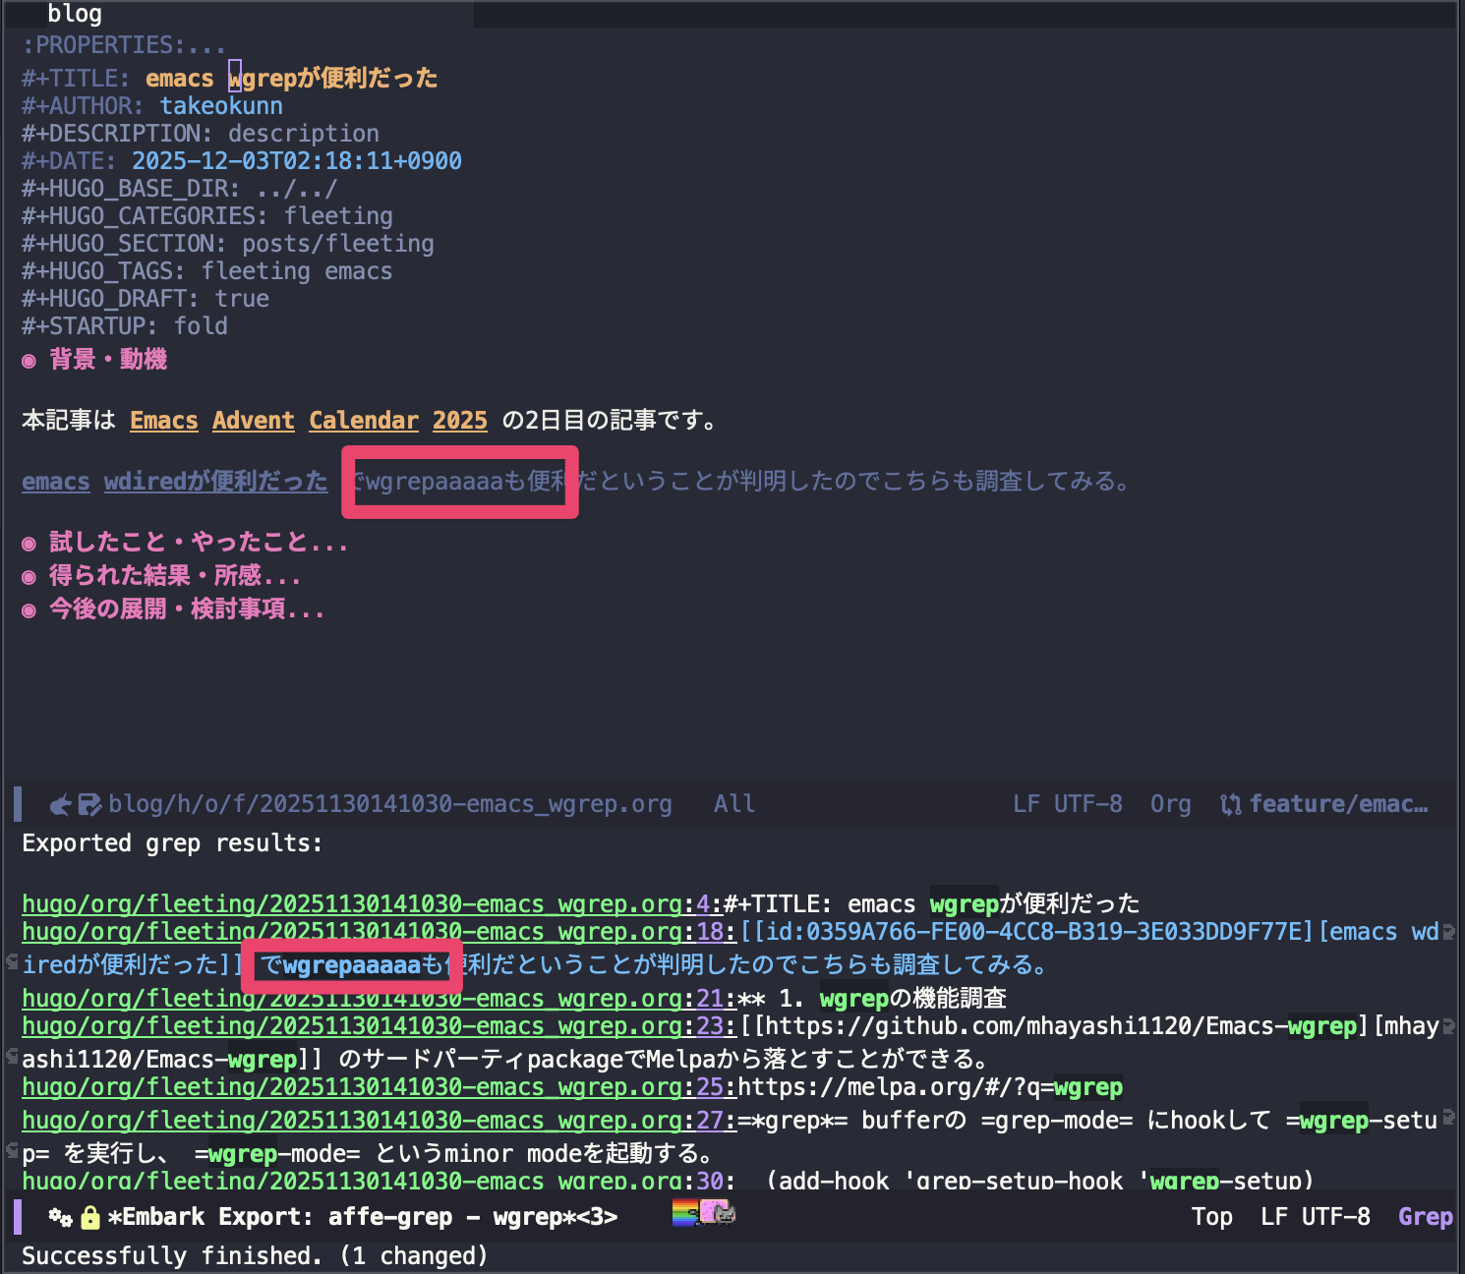
Task: Open the Grep mode menu in modeline
Action: tap(1425, 1217)
